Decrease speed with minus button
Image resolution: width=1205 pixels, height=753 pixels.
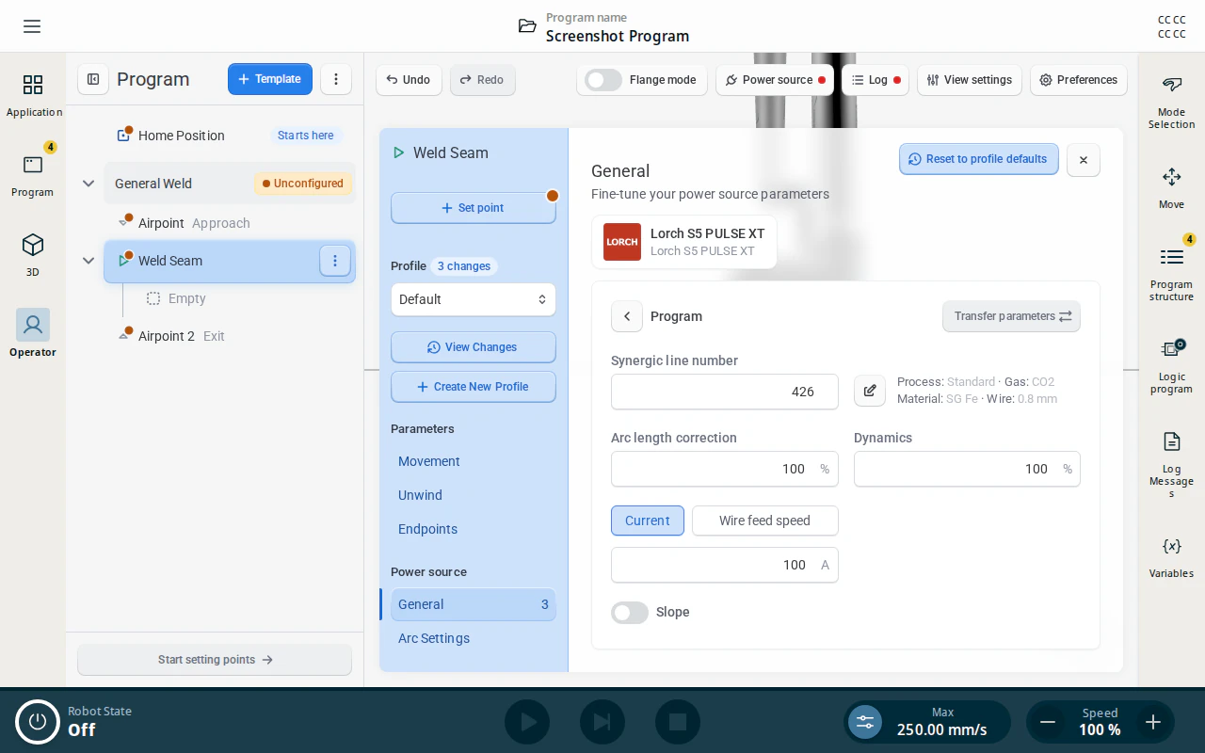pyautogui.click(x=1048, y=722)
